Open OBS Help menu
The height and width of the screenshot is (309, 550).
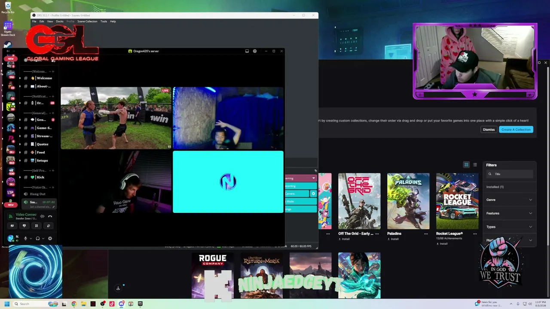point(113,21)
